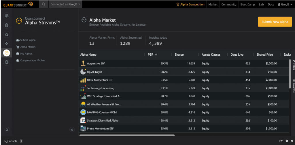The image size is (295, 145).
Task: Select the Aggressive SIV alpha name
Action: tap(96, 63)
